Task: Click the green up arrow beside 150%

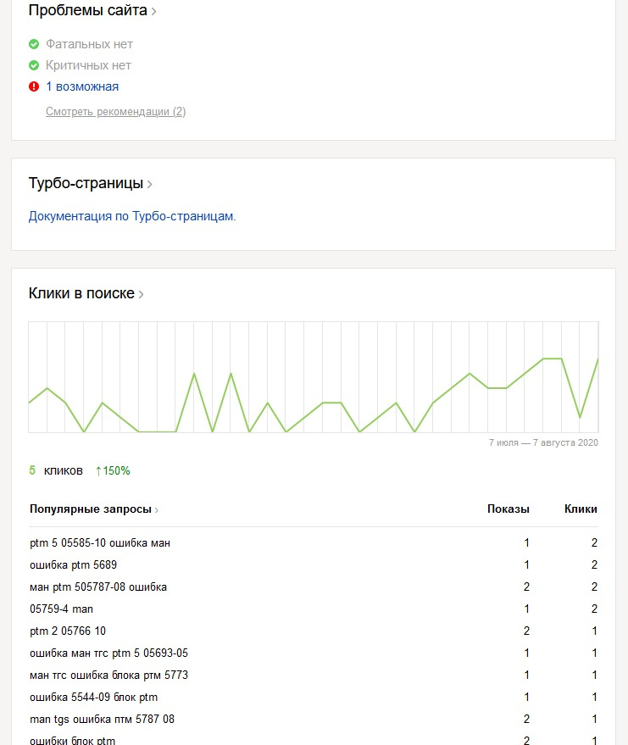Action: click(x=98, y=471)
